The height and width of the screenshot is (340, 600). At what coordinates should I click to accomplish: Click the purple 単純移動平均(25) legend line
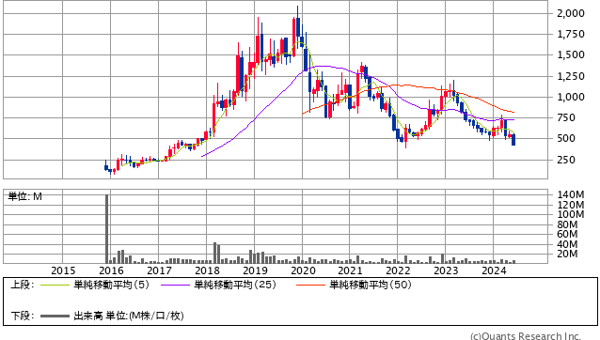(175, 285)
